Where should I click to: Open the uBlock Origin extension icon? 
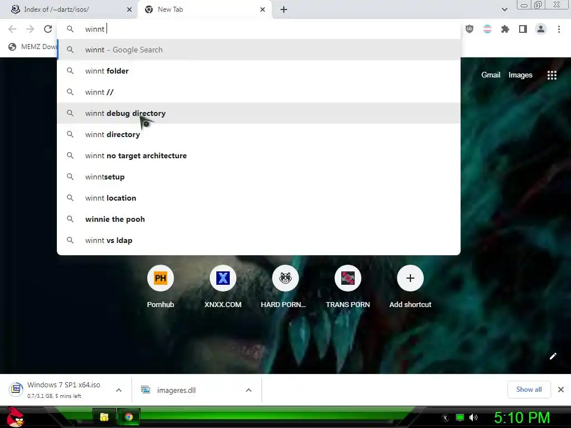click(x=470, y=29)
